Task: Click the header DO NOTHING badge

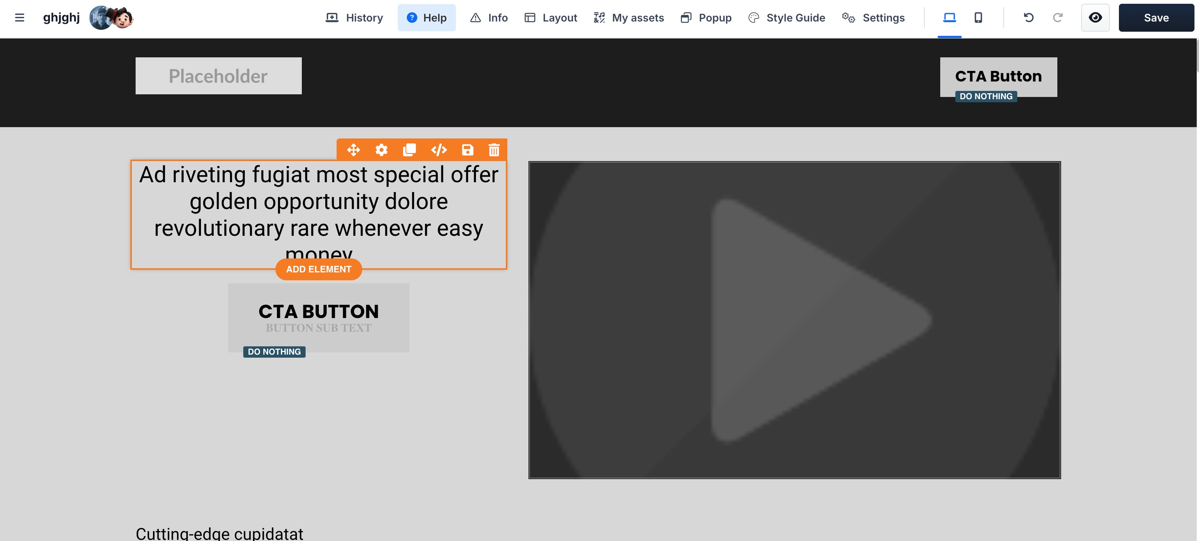Action: tap(986, 96)
